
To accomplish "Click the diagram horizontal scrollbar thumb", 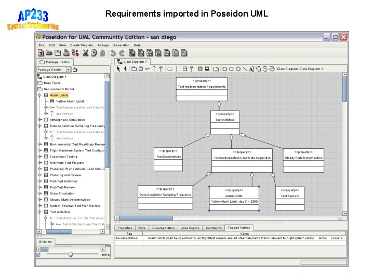I will (146, 218).
